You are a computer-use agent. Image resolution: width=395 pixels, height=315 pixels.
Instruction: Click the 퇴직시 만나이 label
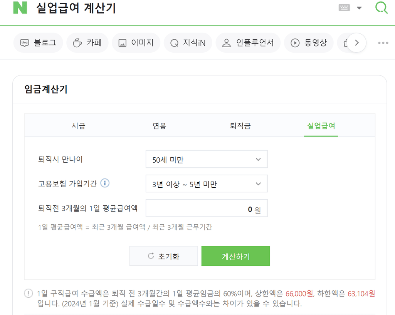pos(60,159)
